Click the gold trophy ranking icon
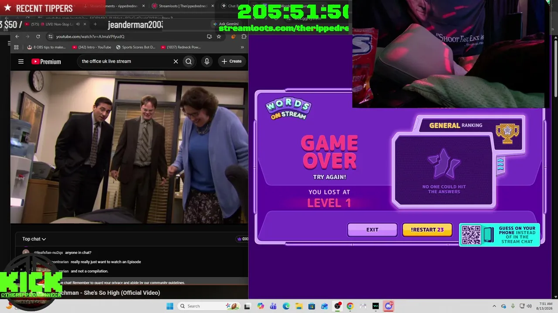Viewport: 558px width, 313px height. 507,133
